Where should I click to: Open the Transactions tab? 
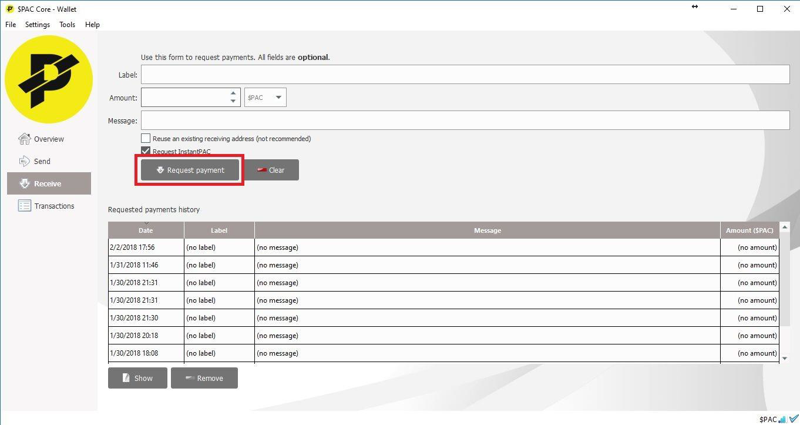49,206
